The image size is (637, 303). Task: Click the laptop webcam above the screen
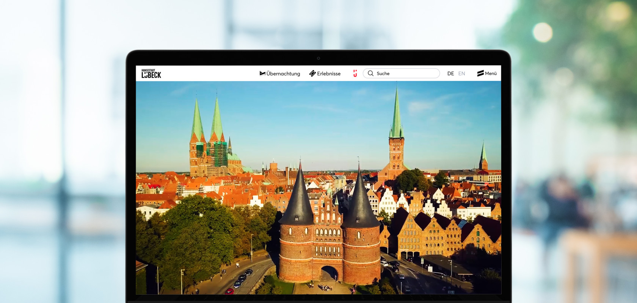click(318, 58)
